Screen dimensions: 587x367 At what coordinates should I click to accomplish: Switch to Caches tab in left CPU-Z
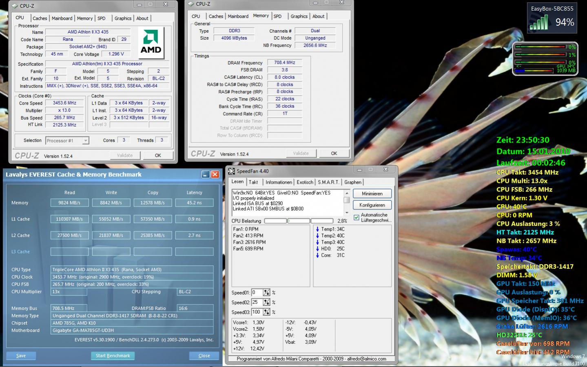(40, 18)
